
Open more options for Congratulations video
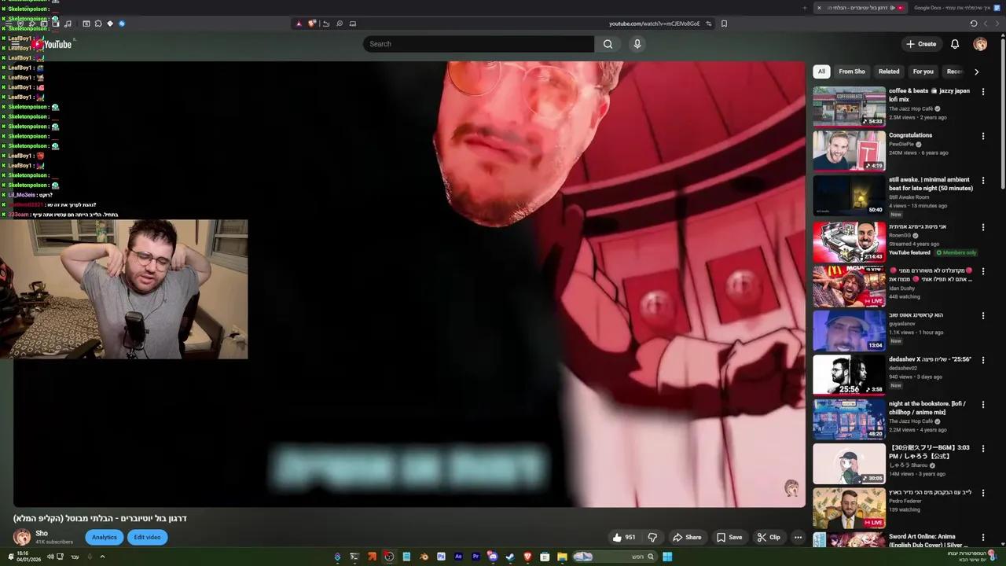point(982,136)
